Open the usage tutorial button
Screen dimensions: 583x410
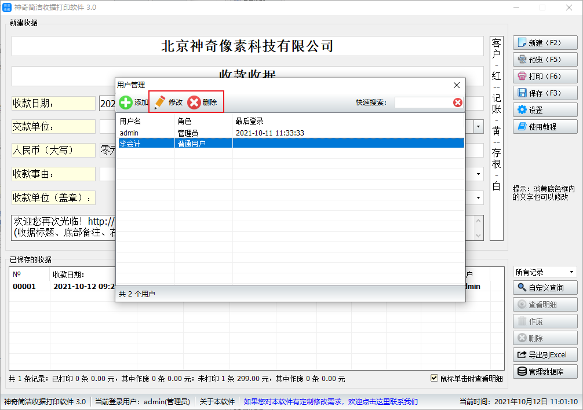pyautogui.click(x=545, y=126)
